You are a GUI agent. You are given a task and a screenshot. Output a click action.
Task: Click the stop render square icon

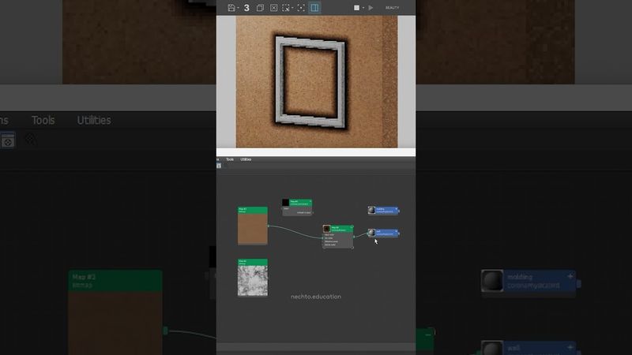click(356, 8)
